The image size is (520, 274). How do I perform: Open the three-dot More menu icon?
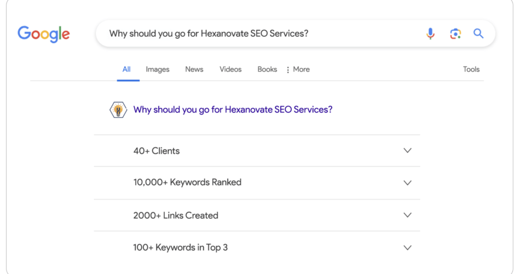coord(287,70)
